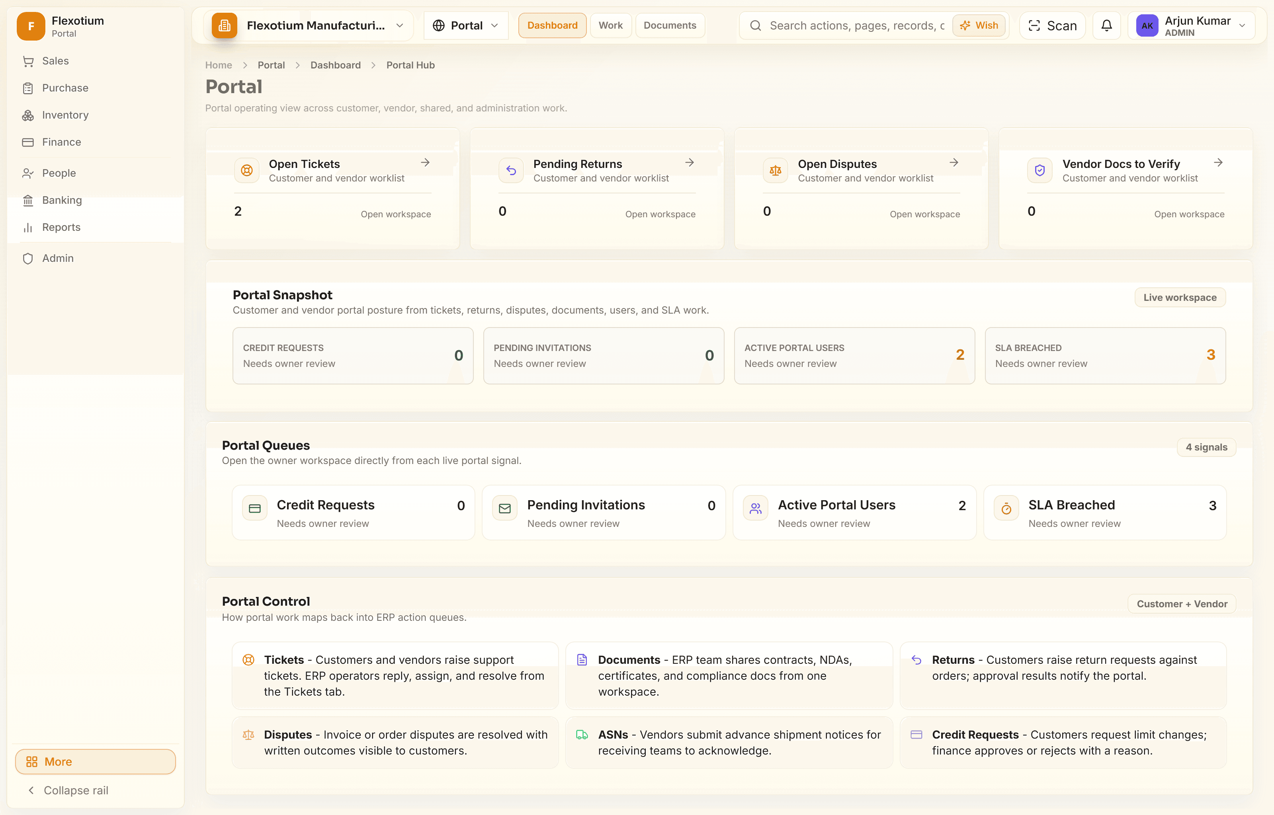Click the Flexotium orange F logo

[x=31, y=26]
